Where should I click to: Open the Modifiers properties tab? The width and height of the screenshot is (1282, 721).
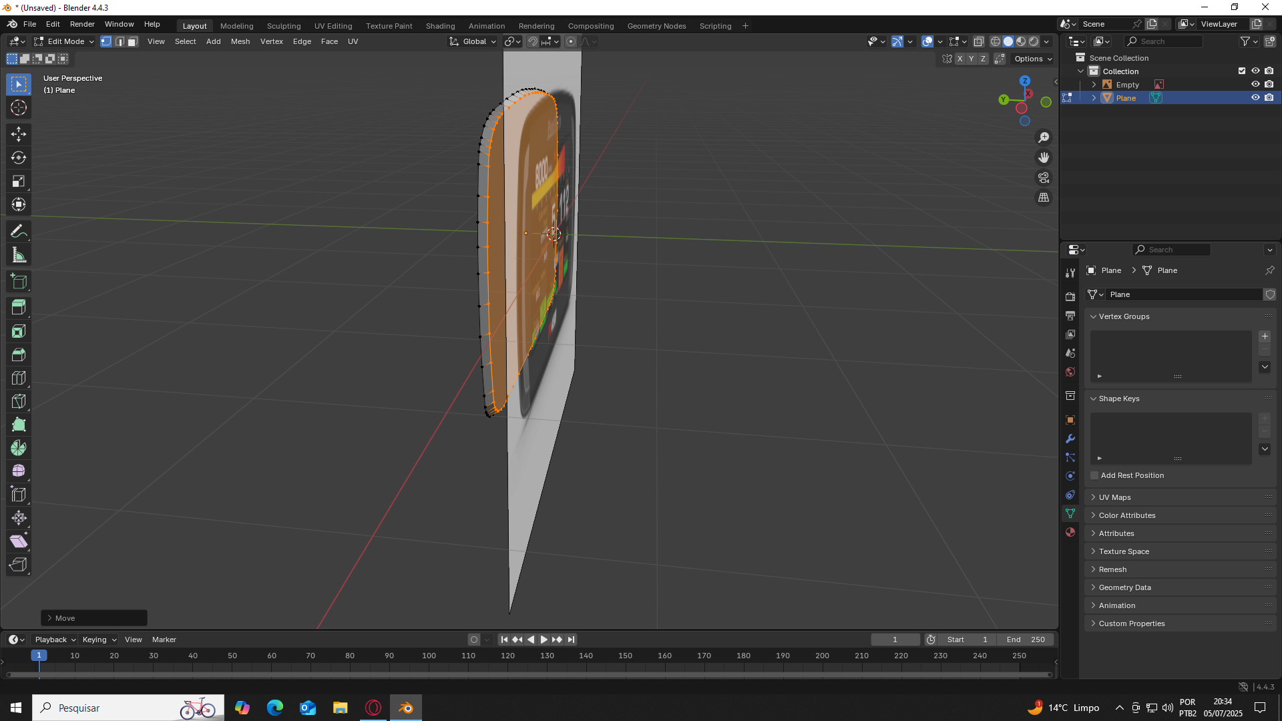click(x=1070, y=439)
